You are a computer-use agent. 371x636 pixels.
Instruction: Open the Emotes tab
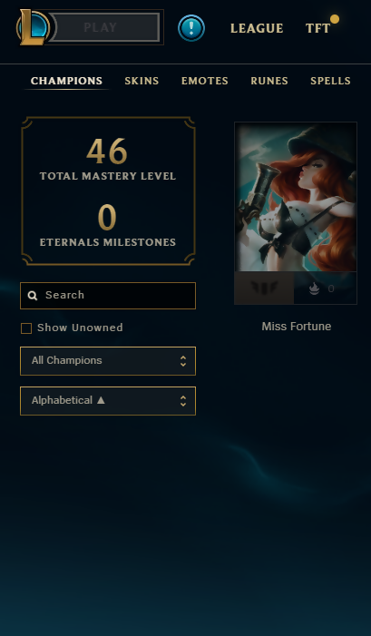(x=205, y=81)
